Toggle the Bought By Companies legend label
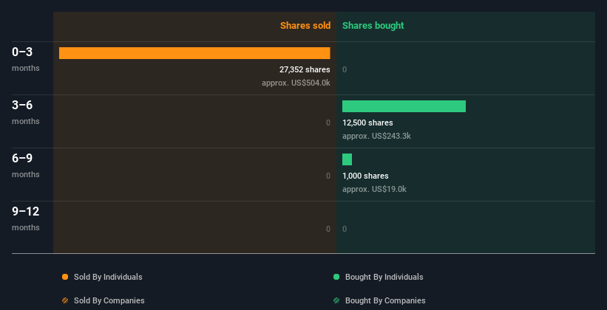 pyautogui.click(x=385, y=300)
